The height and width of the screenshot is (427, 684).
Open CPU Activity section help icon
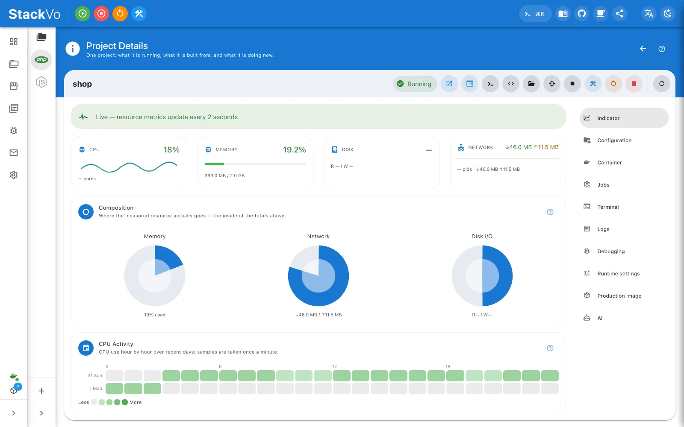coord(550,348)
